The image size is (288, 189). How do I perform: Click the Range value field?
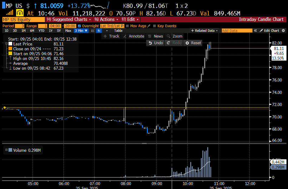(42, 26)
